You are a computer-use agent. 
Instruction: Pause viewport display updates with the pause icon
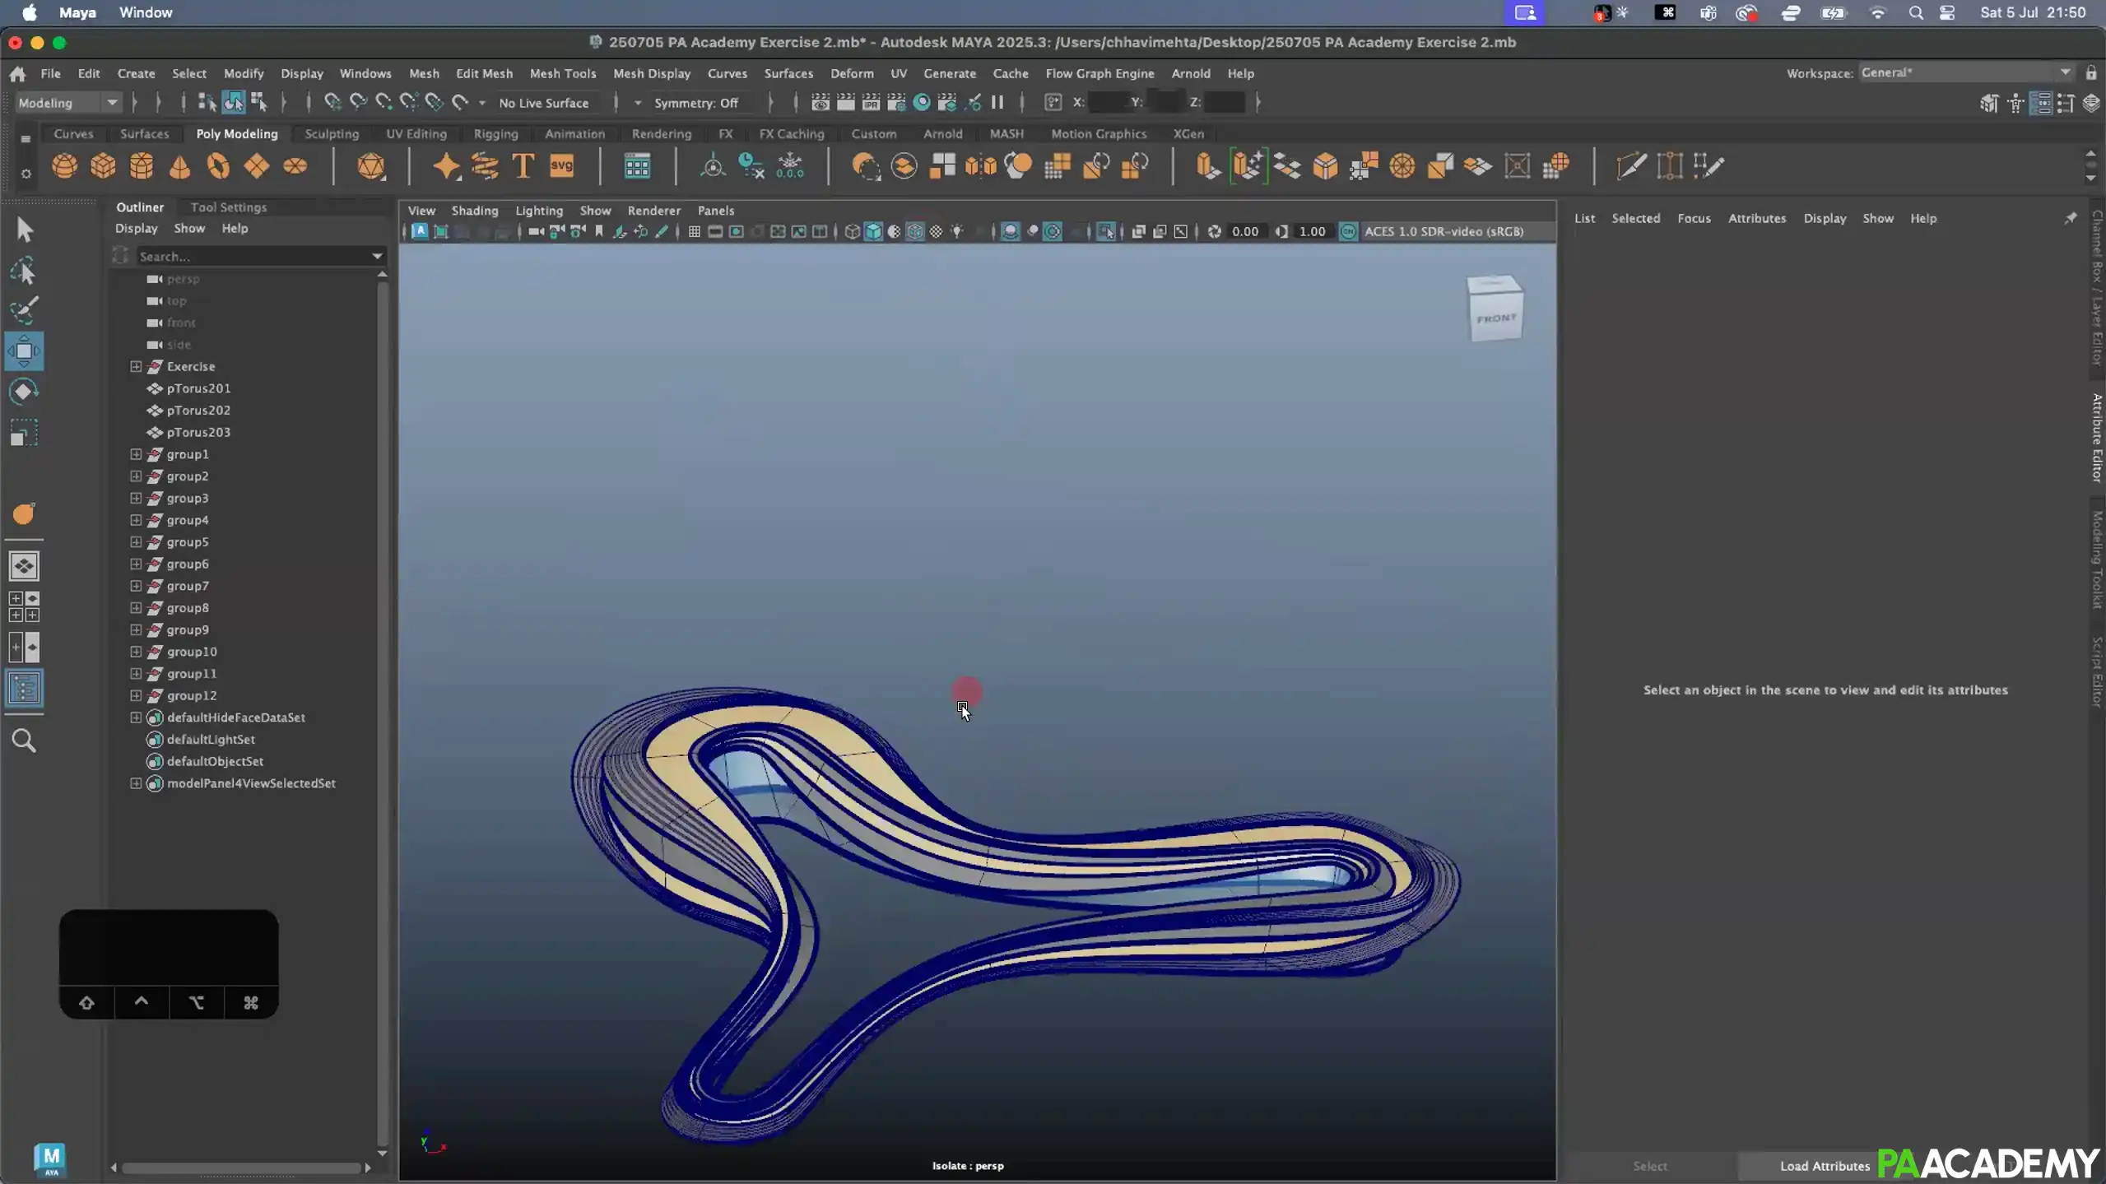997,102
